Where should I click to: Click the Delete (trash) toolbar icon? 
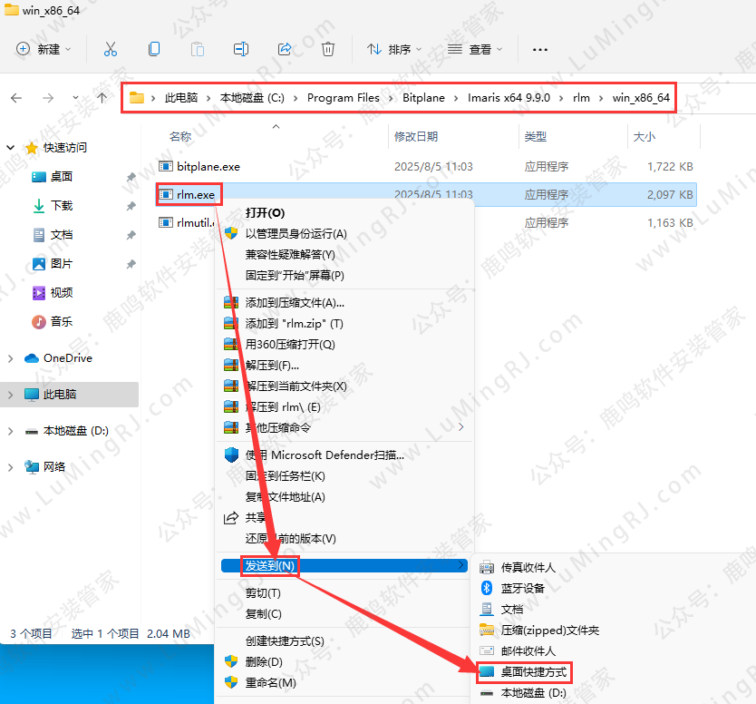click(x=328, y=50)
